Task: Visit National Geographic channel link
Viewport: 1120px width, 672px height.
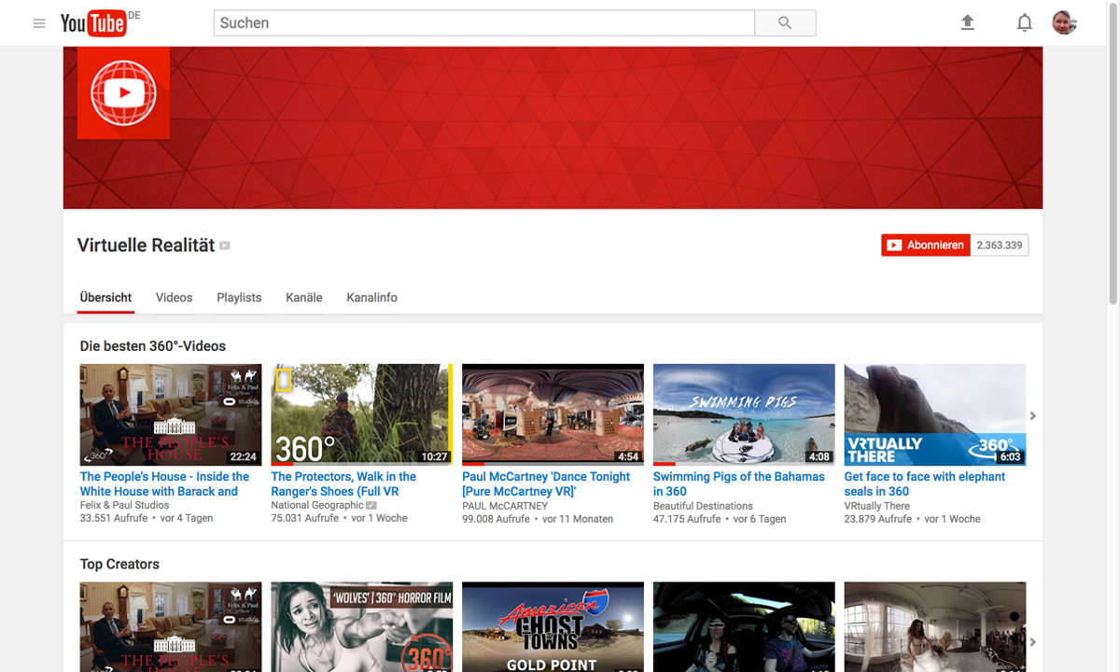Action: tap(317, 506)
